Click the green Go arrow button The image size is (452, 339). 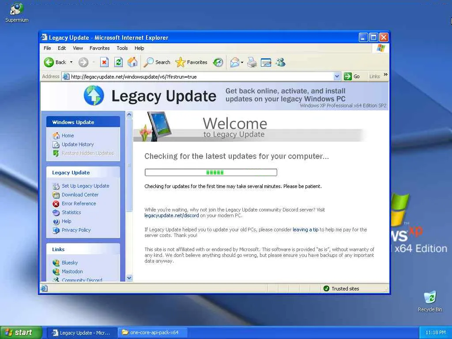pos(348,76)
